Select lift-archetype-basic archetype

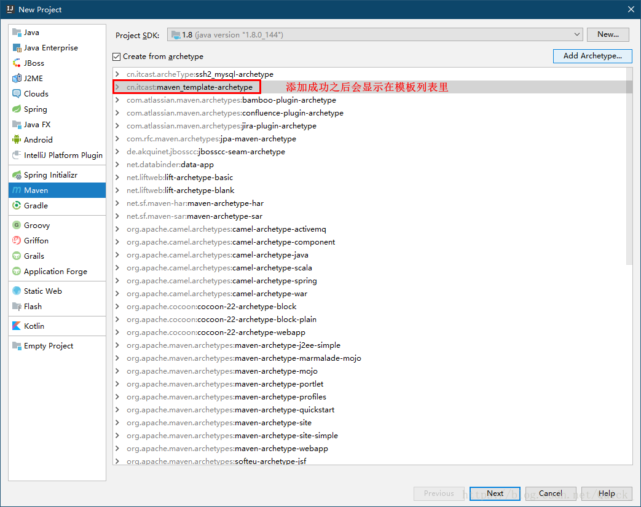[x=369, y=178]
